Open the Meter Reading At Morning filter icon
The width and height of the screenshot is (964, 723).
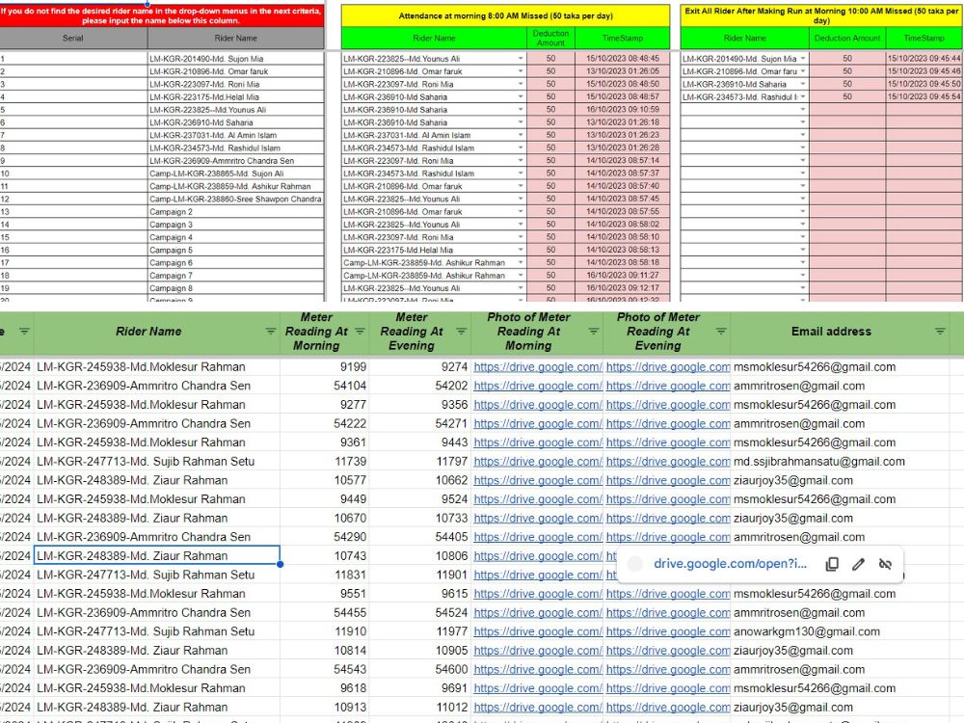point(361,332)
